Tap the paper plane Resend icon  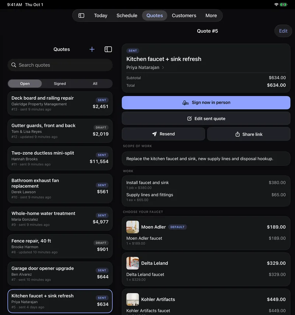[x=155, y=134]
